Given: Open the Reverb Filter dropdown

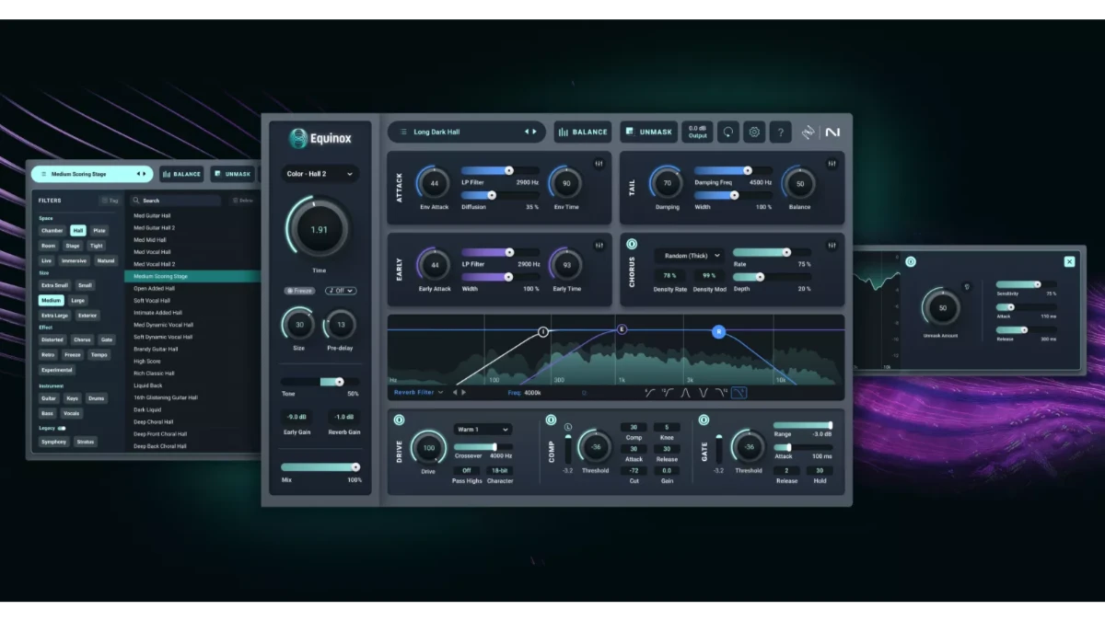Looking at the screenshot, I should point(419,392).
